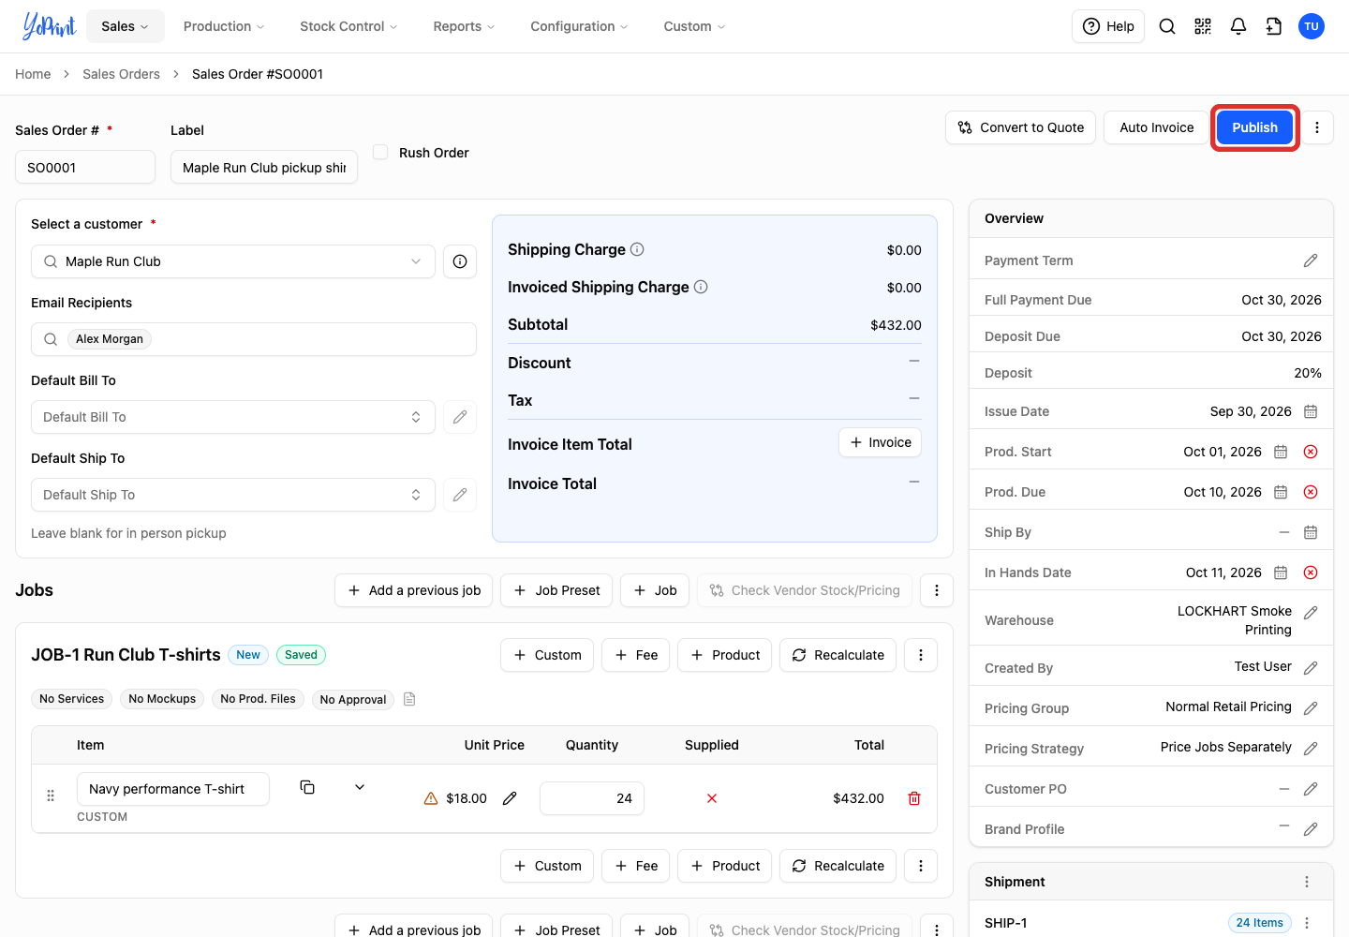Open the Ship By calendar picker
The height and width of the screenshot is (937, 1349).
point(1311,532)
